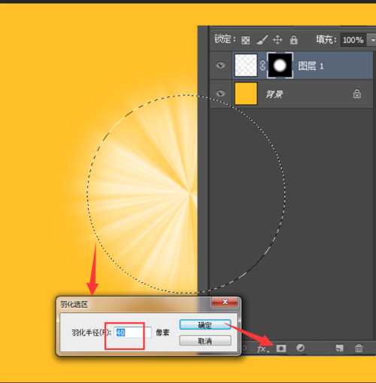Open the fx layer style menu

263,348
